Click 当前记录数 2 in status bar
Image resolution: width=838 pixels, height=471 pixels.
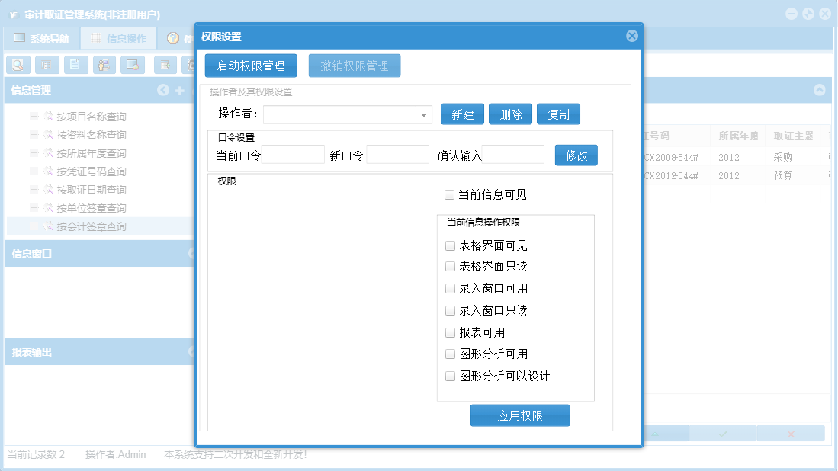(36, 454)
